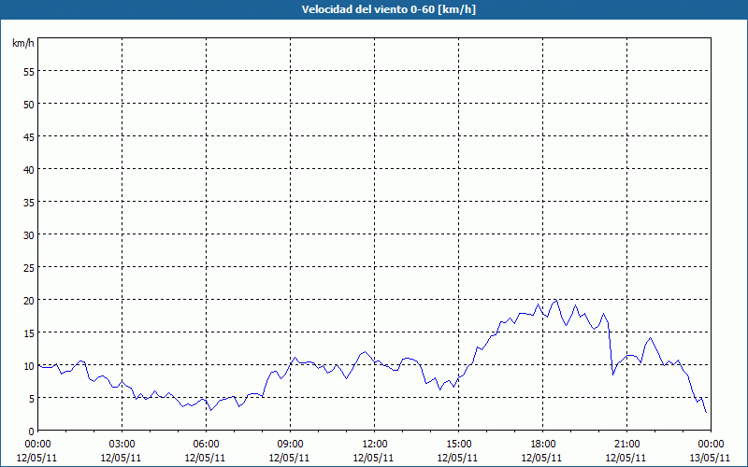Click the '20' y-axis label
Image resolution: width=748 pixels, height=467 pixels.
click(x=29, y=300)
